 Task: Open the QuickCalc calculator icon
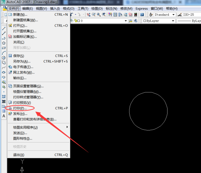click(x=135, y=15)
